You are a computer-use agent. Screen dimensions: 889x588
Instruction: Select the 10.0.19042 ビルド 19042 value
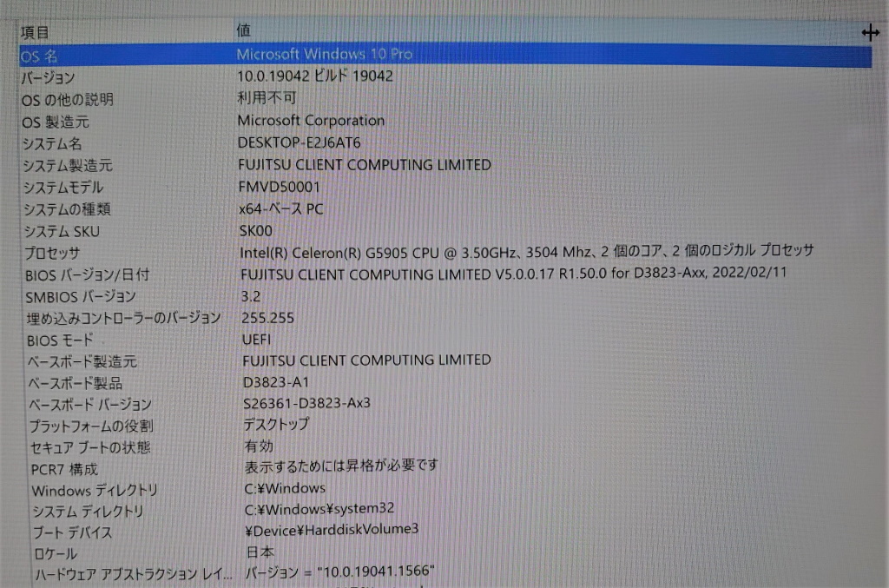click(x=314, y=76)
